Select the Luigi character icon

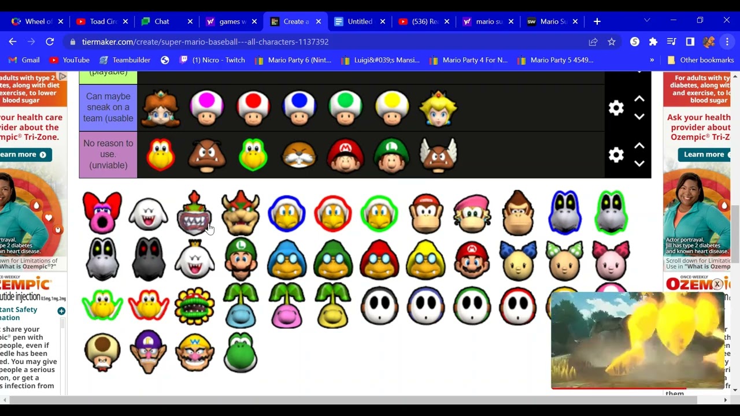point(240,259)
